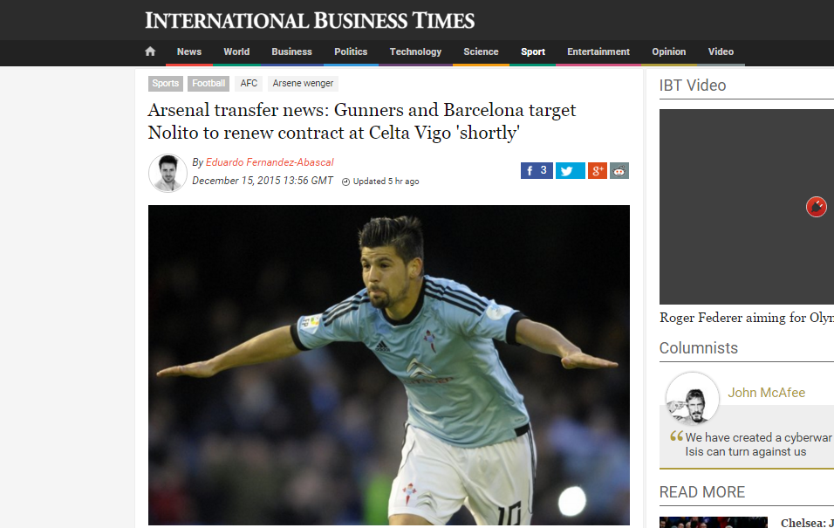834x528 pixels.
Task: Open the Technology menu section
Action: click(415, 51)
